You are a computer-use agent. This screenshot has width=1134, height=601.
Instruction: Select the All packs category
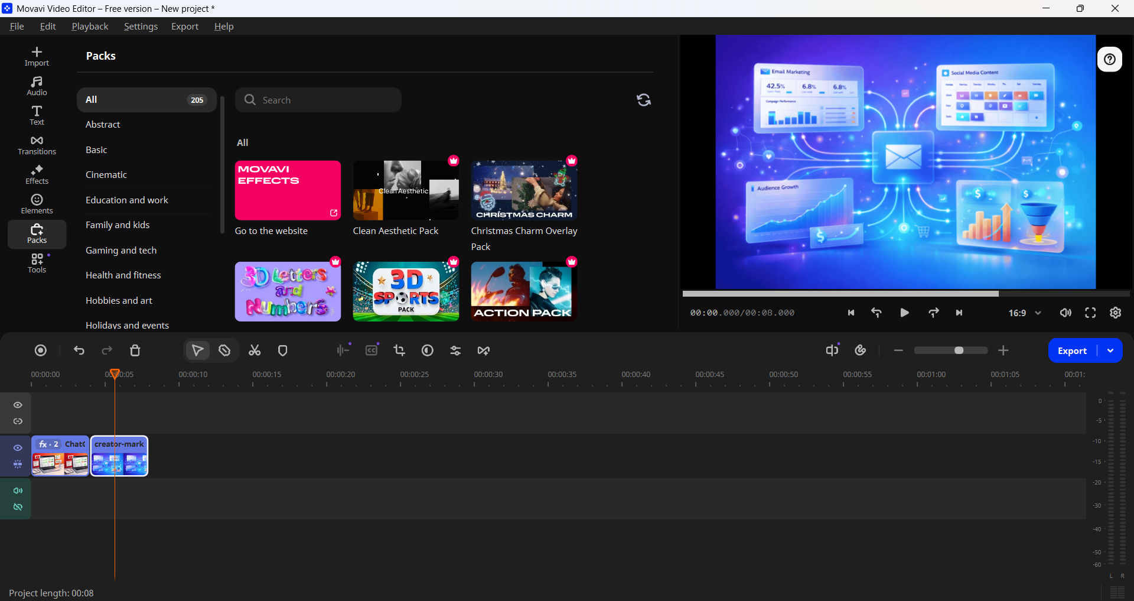click(x=146, y=100)
